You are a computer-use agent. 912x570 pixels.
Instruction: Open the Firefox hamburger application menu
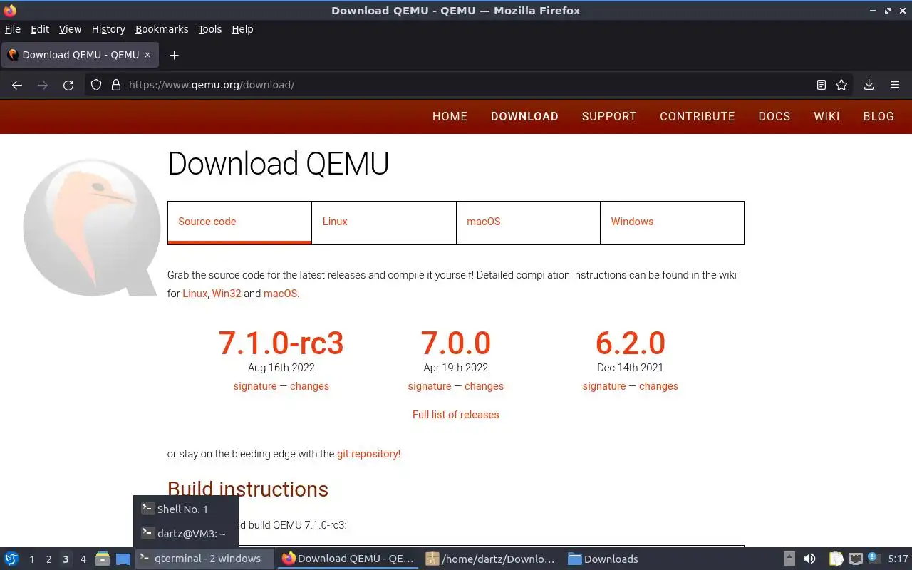pyautogui.click(x=895, y=85)
